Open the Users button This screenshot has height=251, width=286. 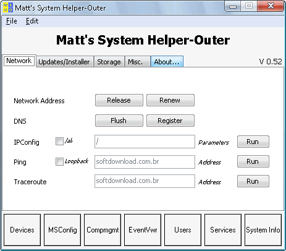183,230
